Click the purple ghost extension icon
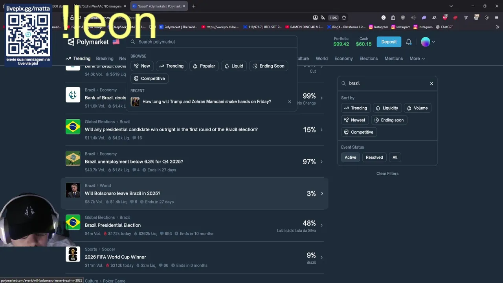The height and width of the screenshot is (283, 503). (x=424, y=17)
